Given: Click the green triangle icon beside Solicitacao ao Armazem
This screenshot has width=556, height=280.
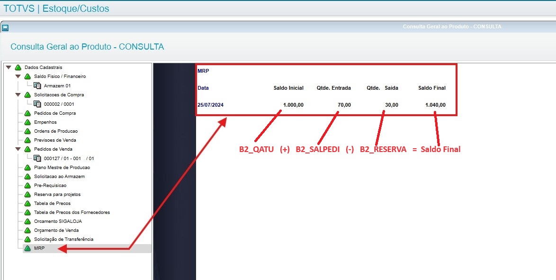Looking at the screenshot, I should pos(27,177).
